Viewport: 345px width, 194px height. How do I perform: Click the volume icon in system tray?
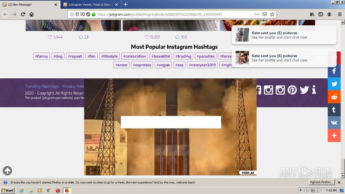306,190
